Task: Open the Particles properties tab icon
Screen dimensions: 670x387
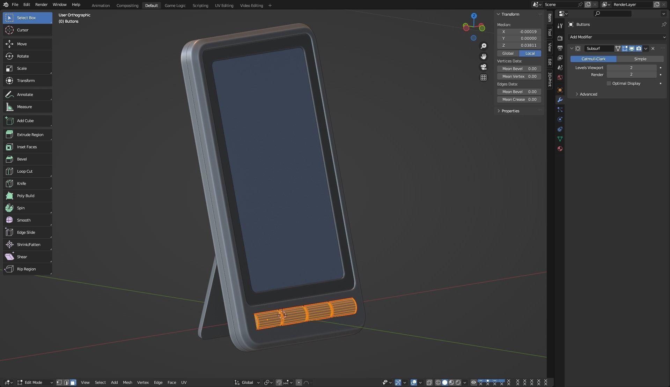Action: tap(560, 110)
